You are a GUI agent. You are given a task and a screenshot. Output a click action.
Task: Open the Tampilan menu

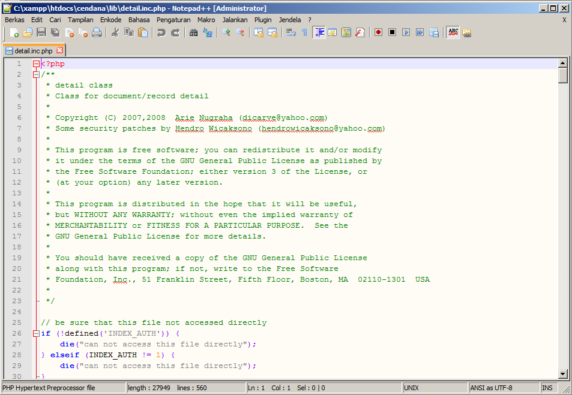(80, 20)
